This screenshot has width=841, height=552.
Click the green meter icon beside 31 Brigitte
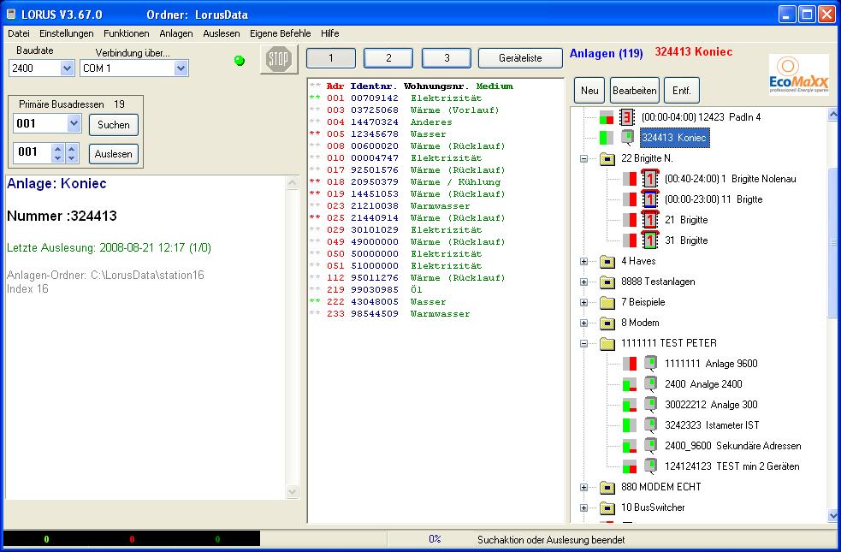click(650, 240)
